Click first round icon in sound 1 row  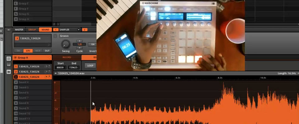(46, 66)
